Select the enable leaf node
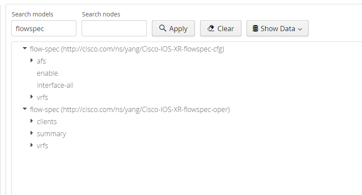The width and height of the screenshot is (362, 195). click(47, 73)
